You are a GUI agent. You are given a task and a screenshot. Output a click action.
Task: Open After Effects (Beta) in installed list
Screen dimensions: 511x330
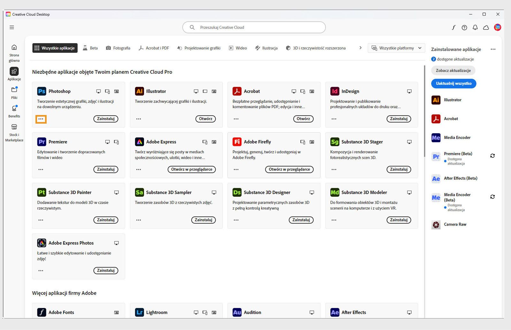[454, 179]
